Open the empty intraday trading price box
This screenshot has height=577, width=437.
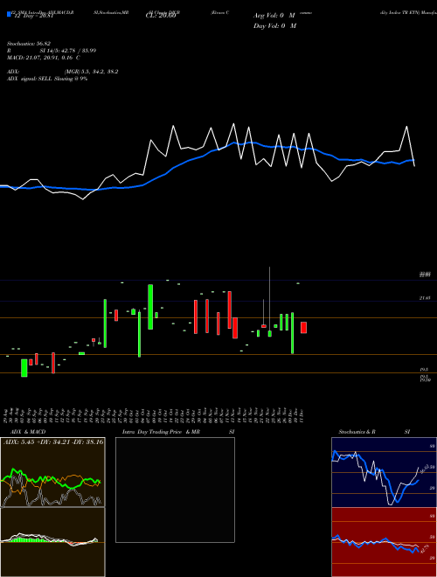point(175,490)
